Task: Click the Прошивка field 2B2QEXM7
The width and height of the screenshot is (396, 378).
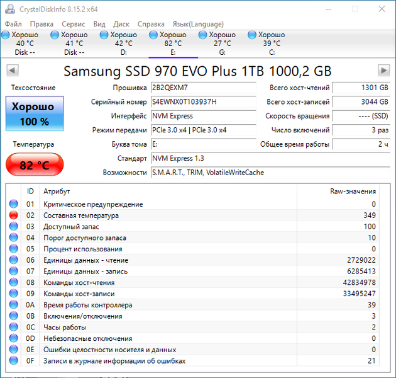Action: (x=204, y=88)
